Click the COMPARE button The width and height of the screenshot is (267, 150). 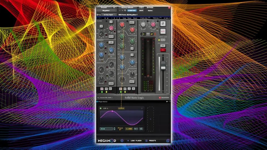click(x=132, y=11)
